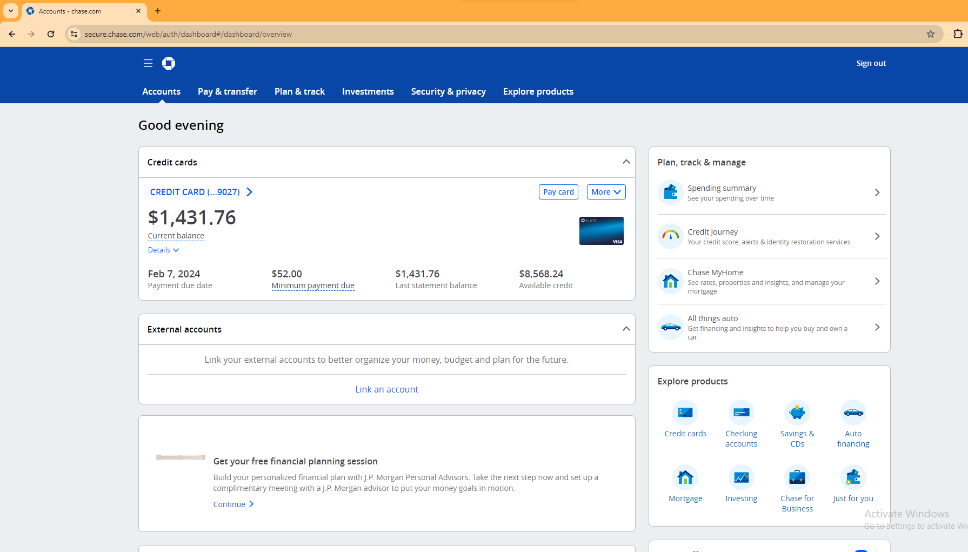
Task: Open Chase for Business briefcase icon
Action: (x=797, y=477)
